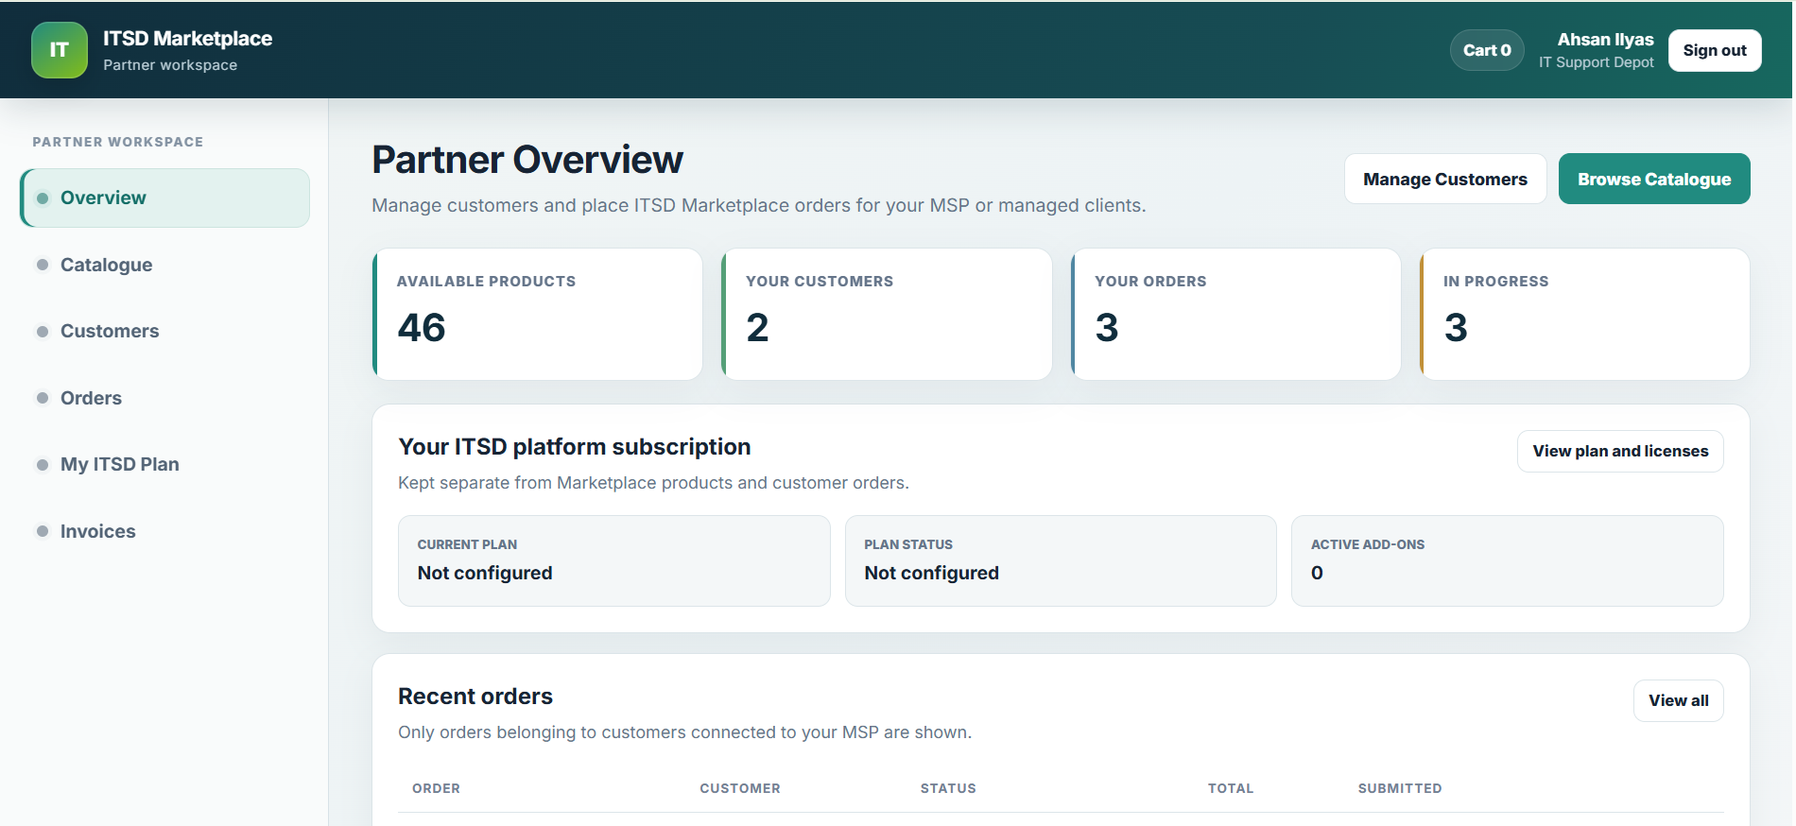Click the green IT logo icon
The width and height of the screenshot is (1796, 826).
[60, 50]
